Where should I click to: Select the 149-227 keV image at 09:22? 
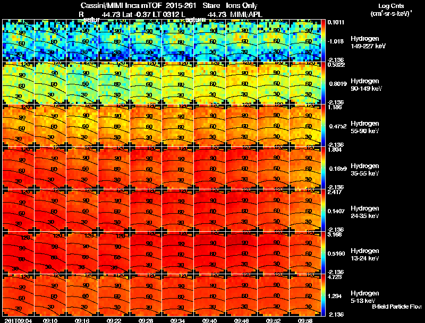point(114,41)
